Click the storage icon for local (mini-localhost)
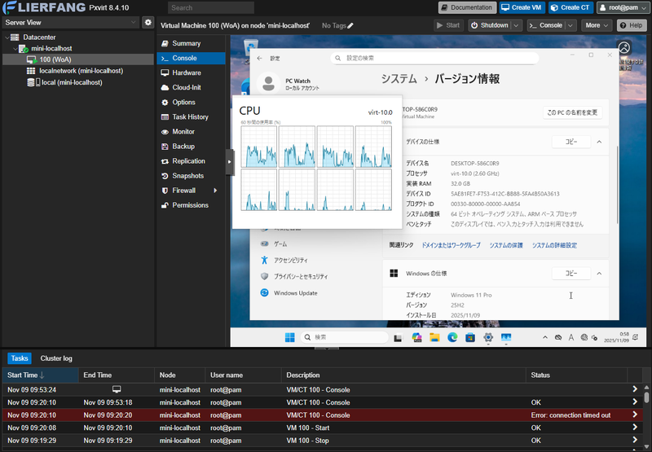Viewport: 652px width, 452px height. coord(33,82)
